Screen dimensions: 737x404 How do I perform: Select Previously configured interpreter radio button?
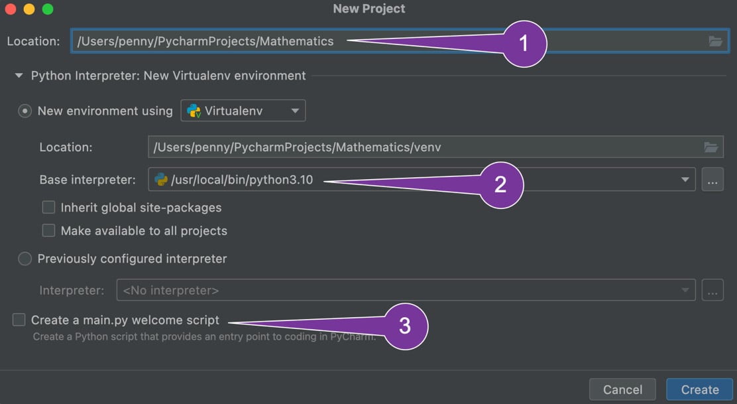25,259
